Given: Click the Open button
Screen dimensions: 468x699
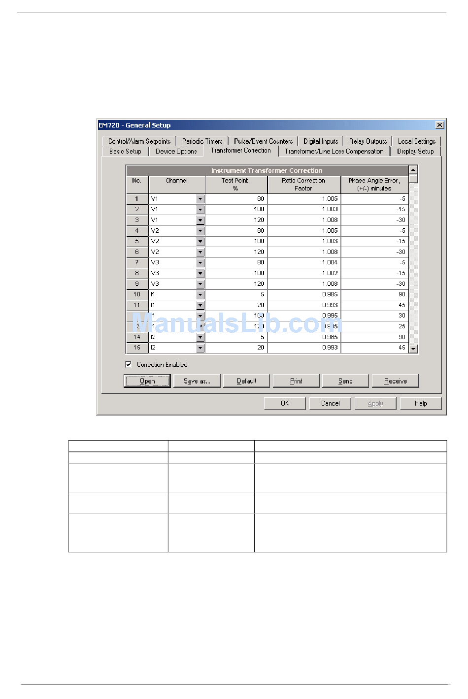Looking at the screenshot, I should click(147, 381).
